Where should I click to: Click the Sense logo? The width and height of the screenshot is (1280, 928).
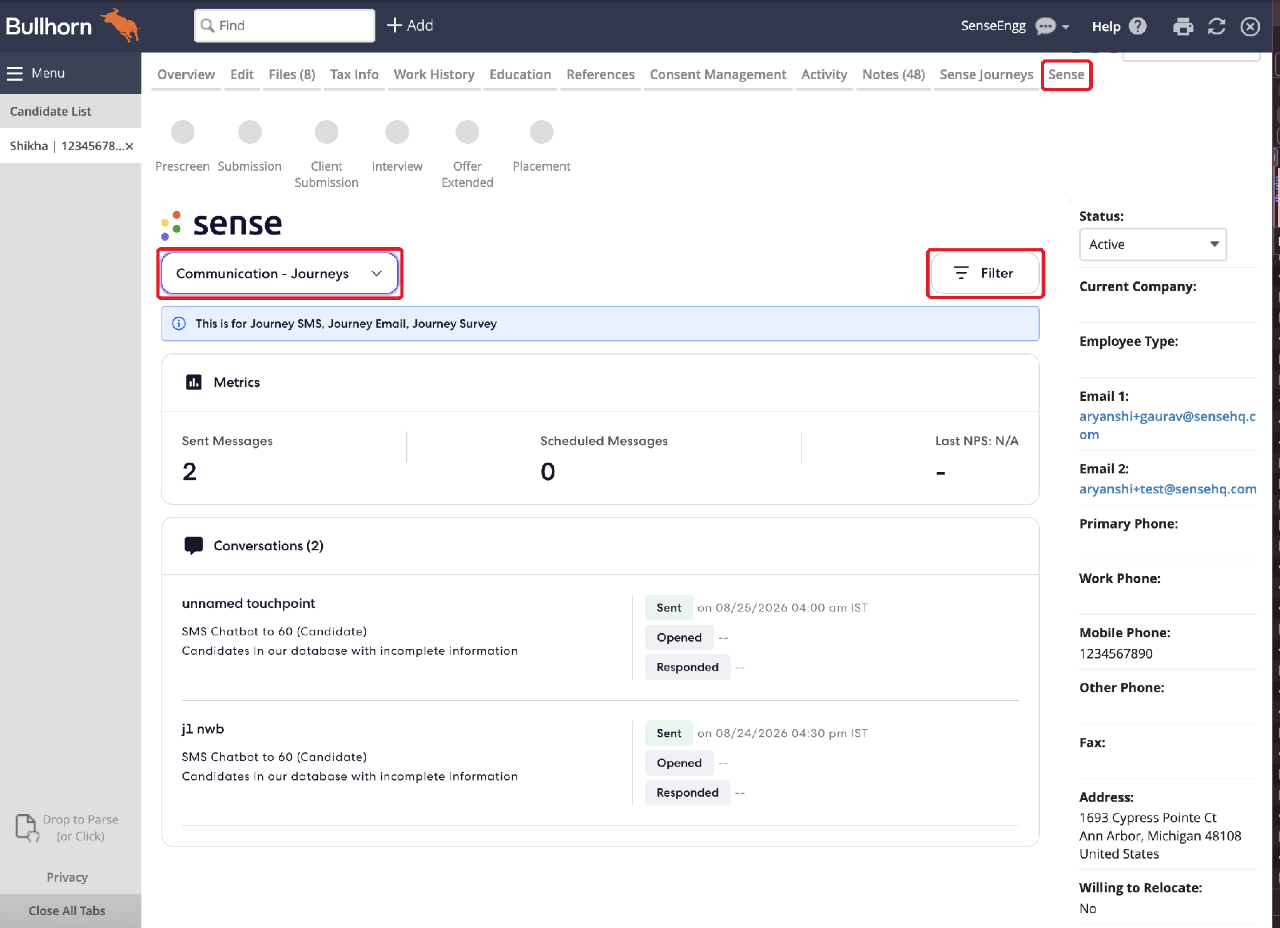221,225
